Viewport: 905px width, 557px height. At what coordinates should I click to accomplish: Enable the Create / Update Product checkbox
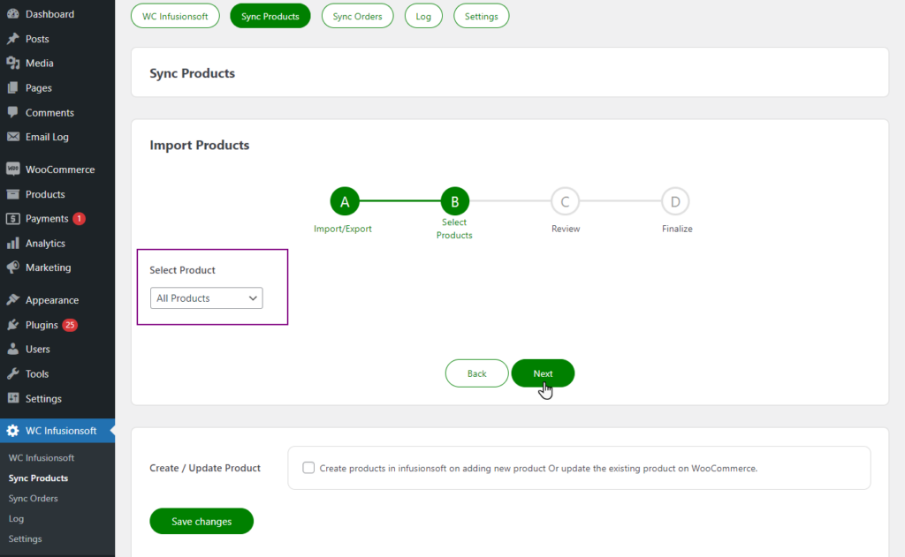coord(308,468)
